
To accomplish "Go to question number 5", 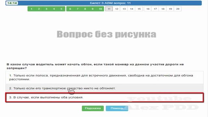I will point(61,9).
